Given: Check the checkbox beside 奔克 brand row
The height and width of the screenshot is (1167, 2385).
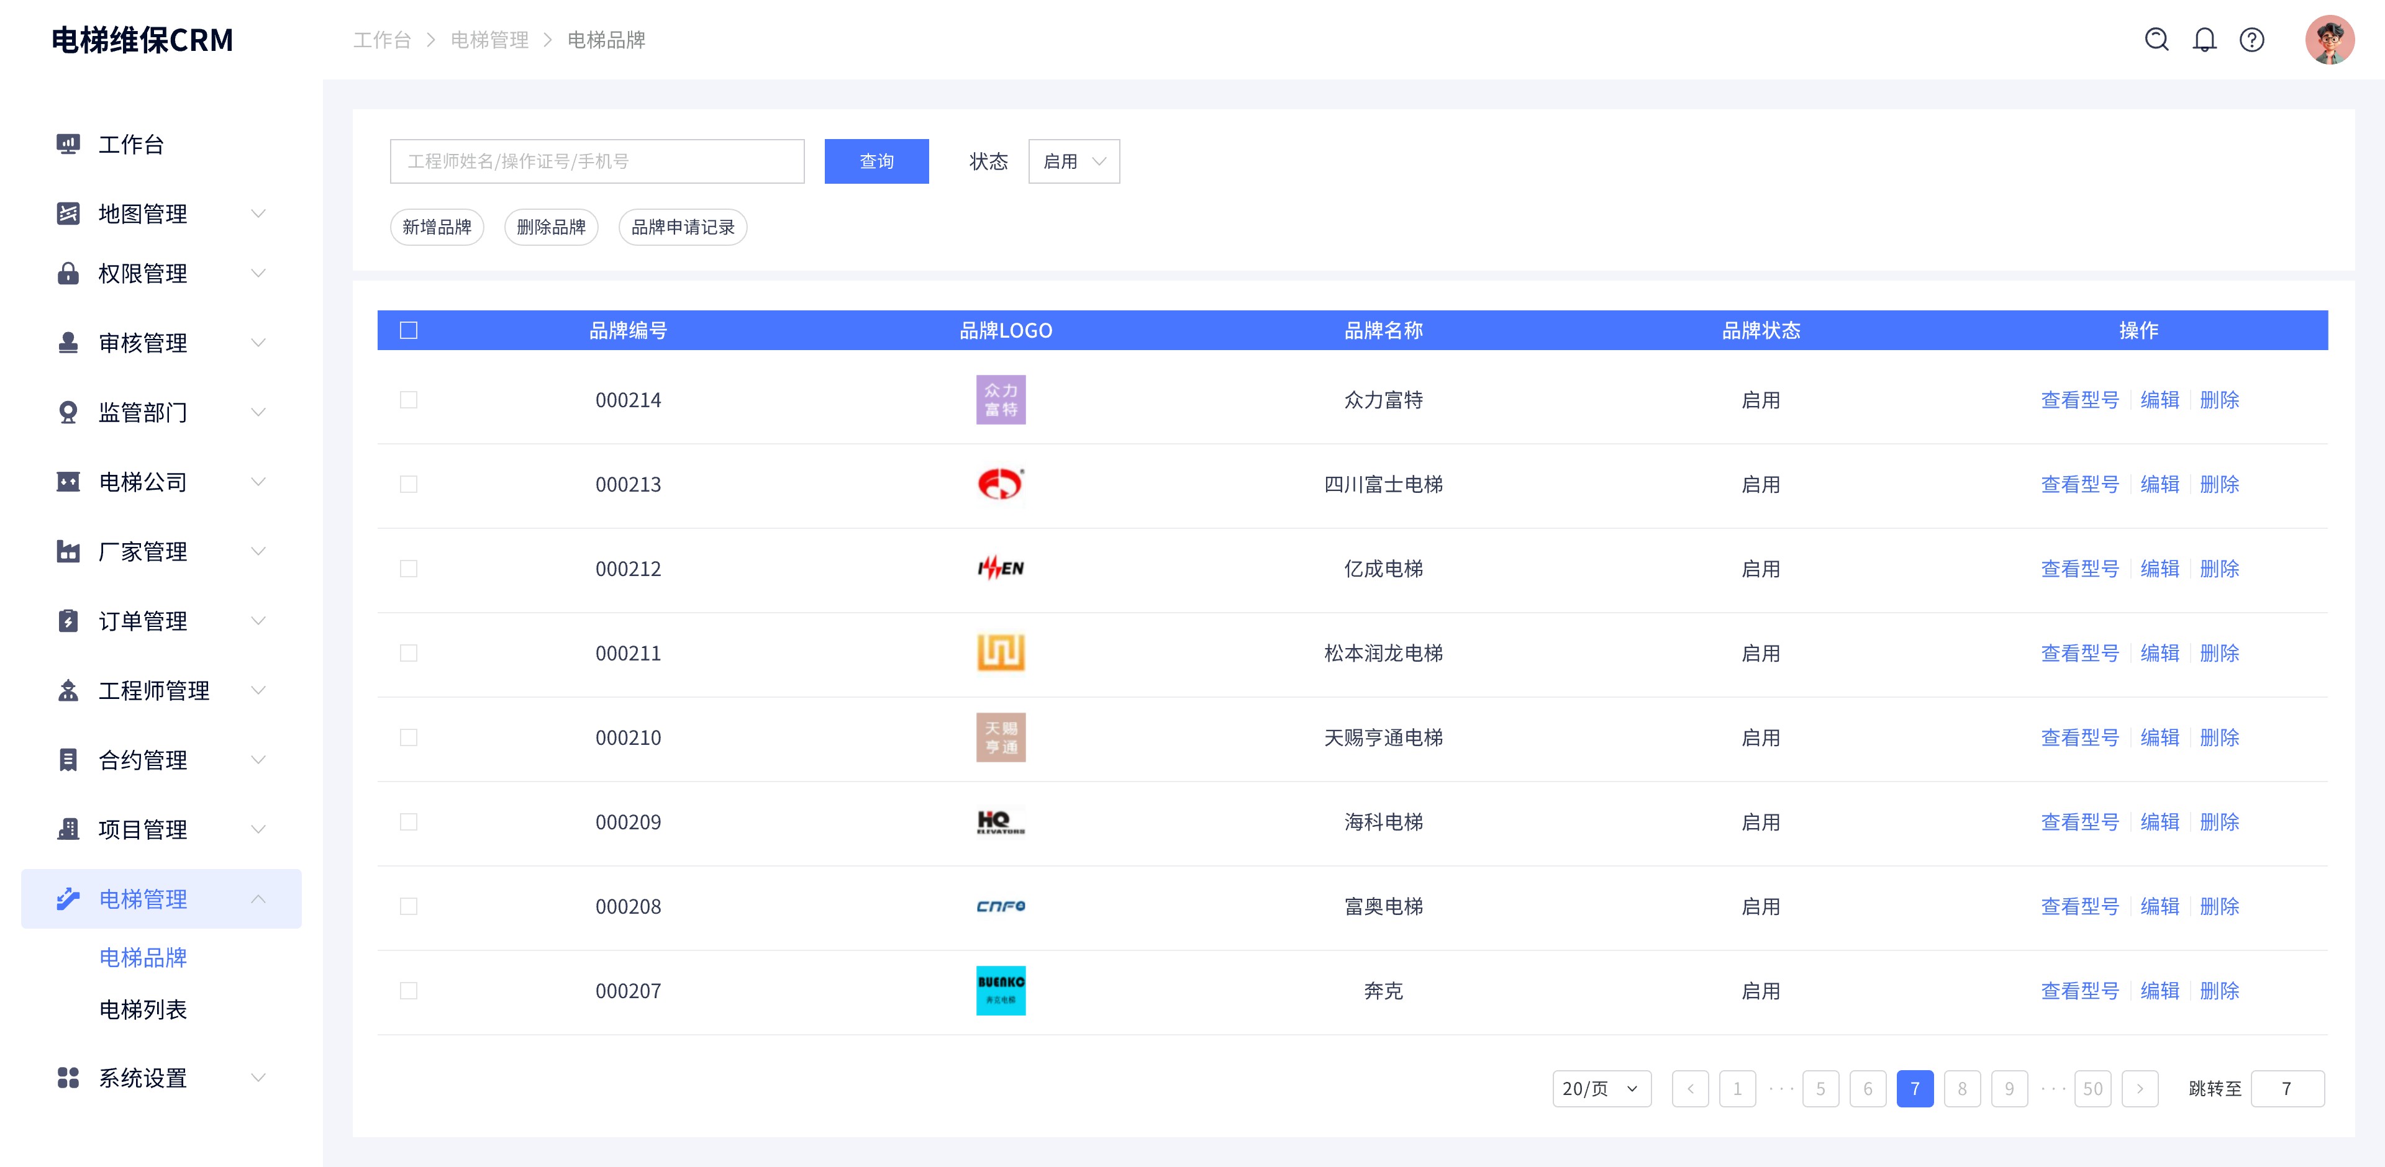Looking at the screenshot, I should coord(408,990).
